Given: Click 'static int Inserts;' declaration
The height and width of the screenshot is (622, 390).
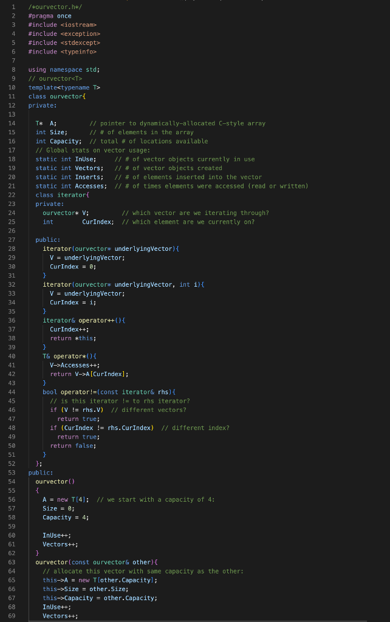Looking at the screenshot, I should pos(69,177).
